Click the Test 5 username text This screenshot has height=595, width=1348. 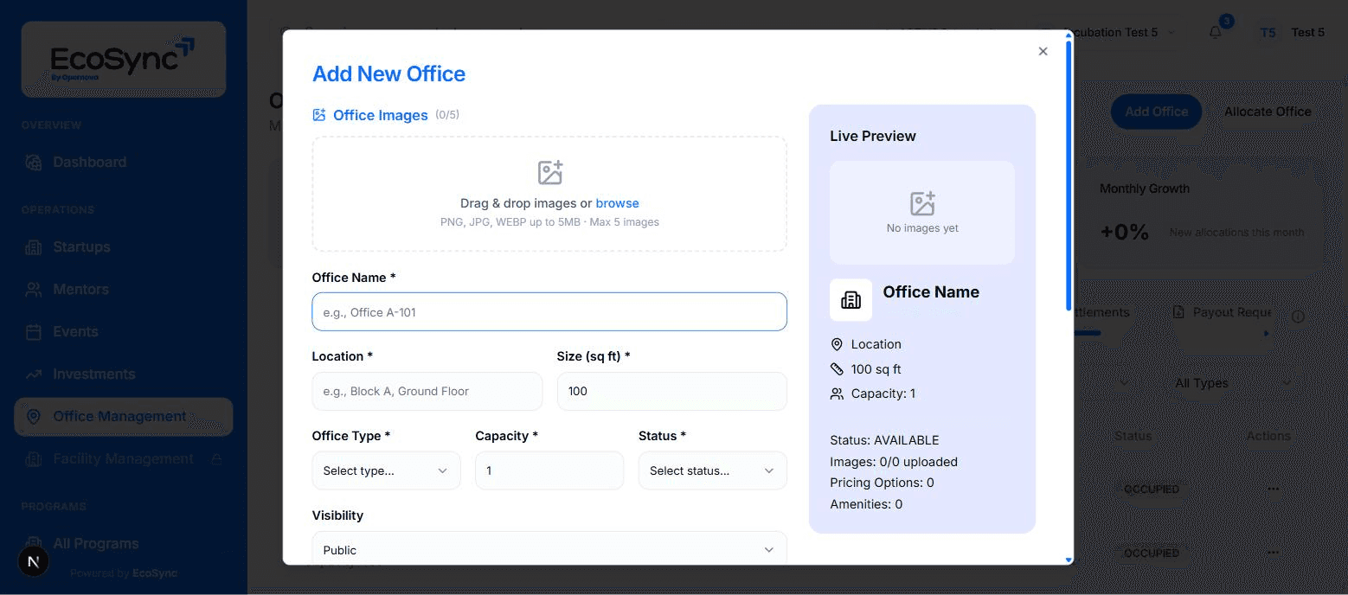tap(1308, 32)
